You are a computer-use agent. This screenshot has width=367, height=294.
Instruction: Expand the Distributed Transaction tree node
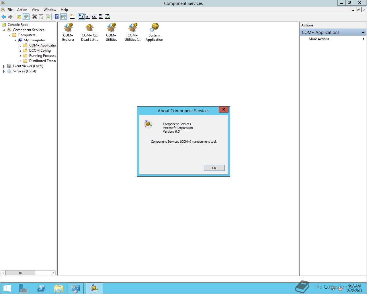(20, 61)
